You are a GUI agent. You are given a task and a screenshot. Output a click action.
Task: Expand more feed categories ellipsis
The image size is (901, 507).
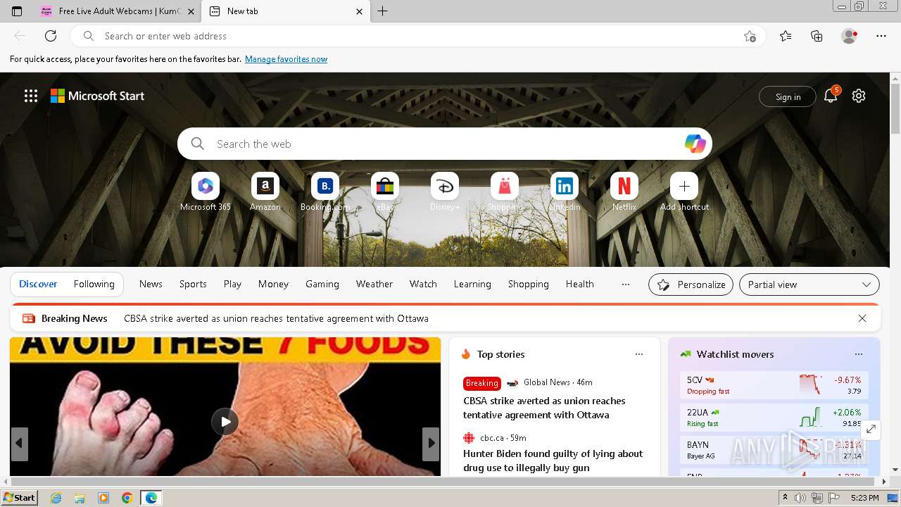coord(626,284)
